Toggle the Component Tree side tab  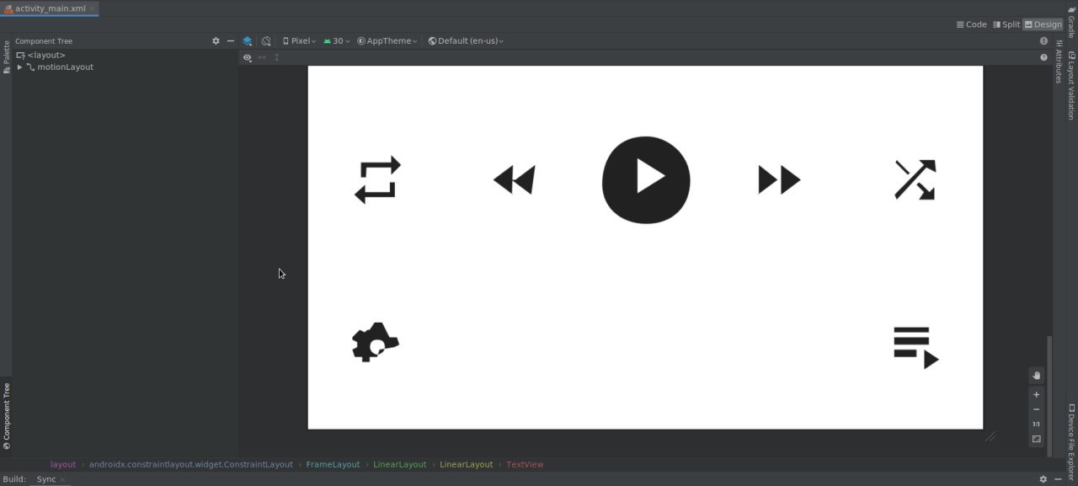[x=6, y=415]
